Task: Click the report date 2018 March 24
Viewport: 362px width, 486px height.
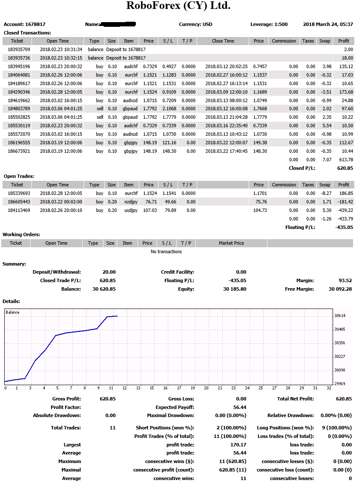Action: pyautogui.click(x=328, y=25)
